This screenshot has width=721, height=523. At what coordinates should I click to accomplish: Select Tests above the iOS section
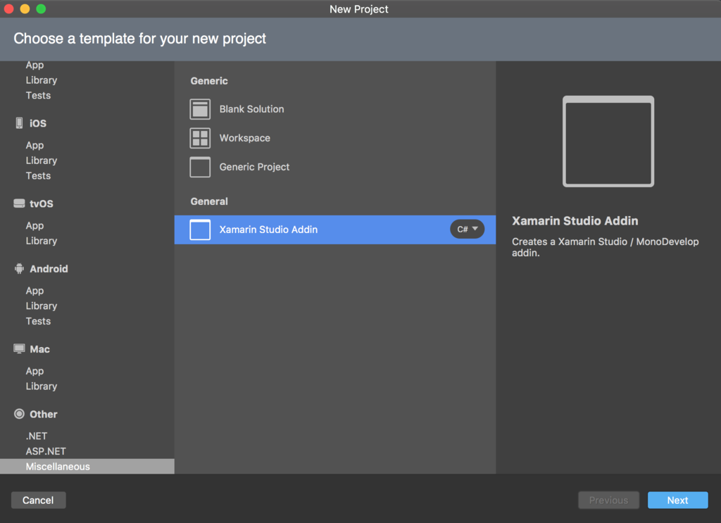[38, 96]
